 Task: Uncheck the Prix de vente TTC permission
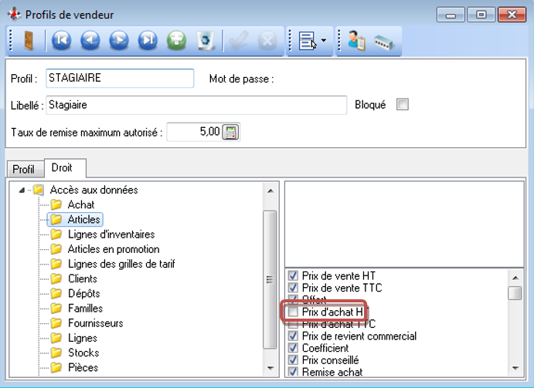(293, 288)
